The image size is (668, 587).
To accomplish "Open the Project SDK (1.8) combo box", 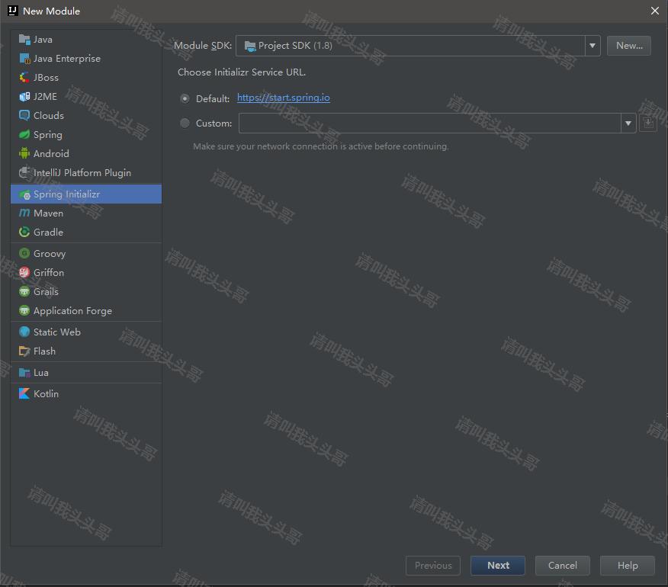I will [x=418, y=46].
